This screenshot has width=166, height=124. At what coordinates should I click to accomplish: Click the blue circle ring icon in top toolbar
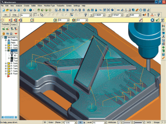141,10
